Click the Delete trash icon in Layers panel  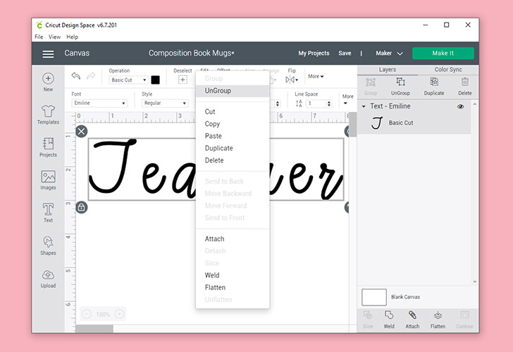pyautogui.click(x=465, y=82)
